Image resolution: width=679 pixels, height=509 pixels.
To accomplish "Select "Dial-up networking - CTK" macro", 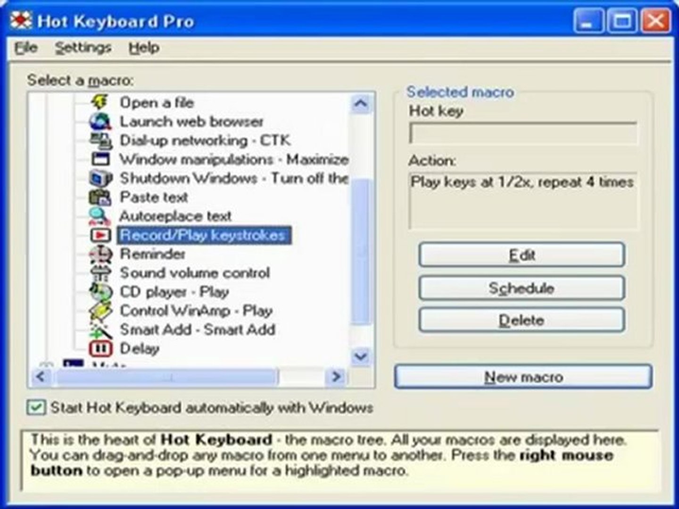I will click(205, 140).
